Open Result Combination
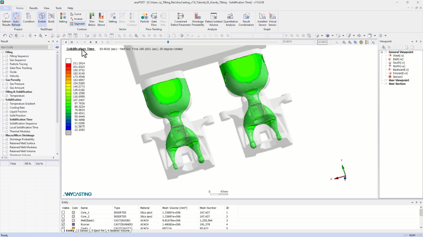The width and height of the screenshot is (423, 237). [x=246, y=19]
